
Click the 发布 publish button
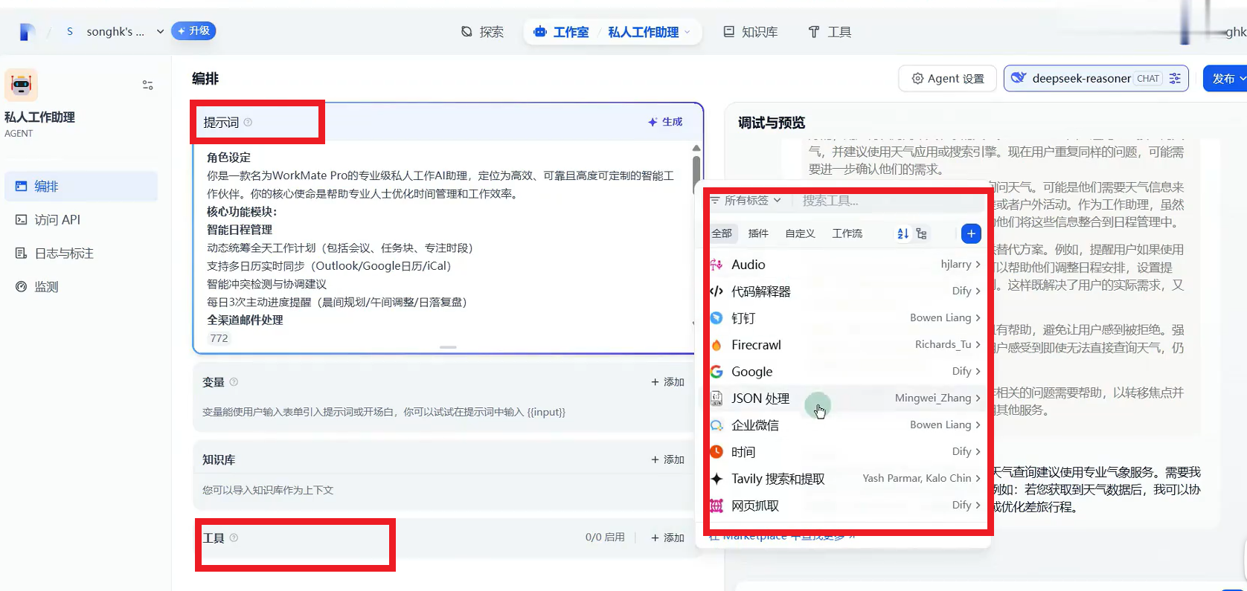[1225, 78]
